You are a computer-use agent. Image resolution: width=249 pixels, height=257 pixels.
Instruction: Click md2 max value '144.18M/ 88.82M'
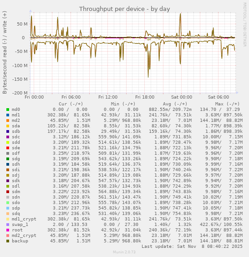point(221,121)
